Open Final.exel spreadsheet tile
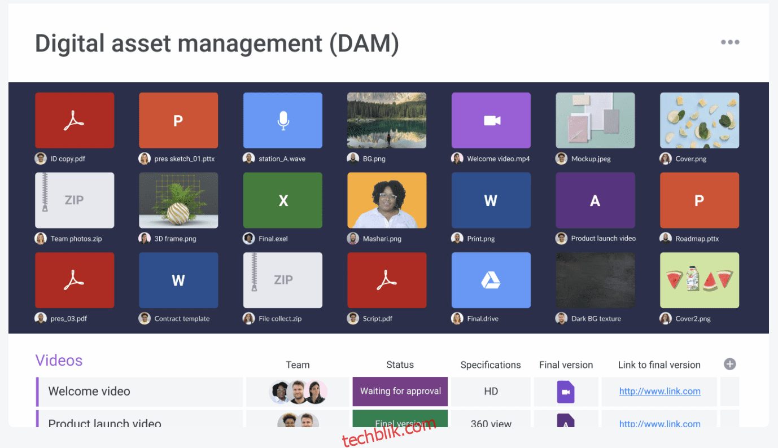This screenshot has width=778, height=448. coord(283,200)
